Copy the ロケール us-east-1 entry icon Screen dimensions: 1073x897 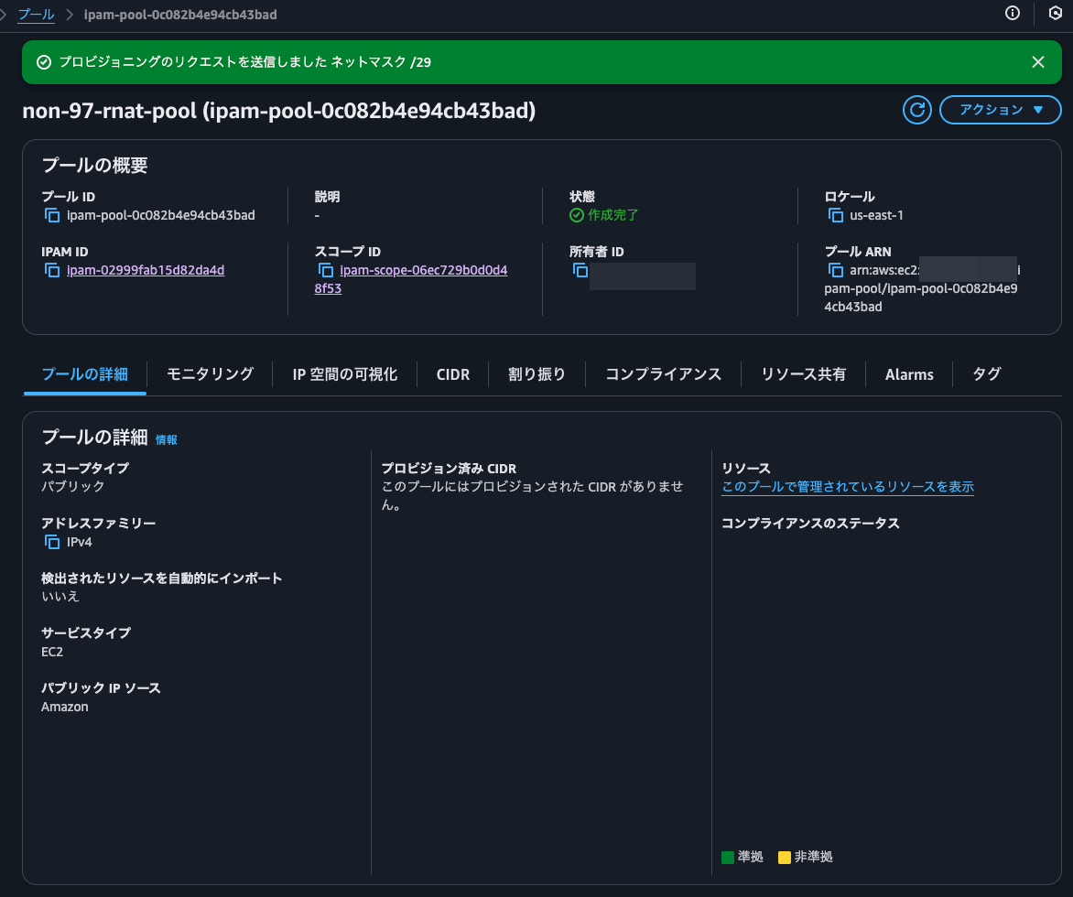coord(836,215)
